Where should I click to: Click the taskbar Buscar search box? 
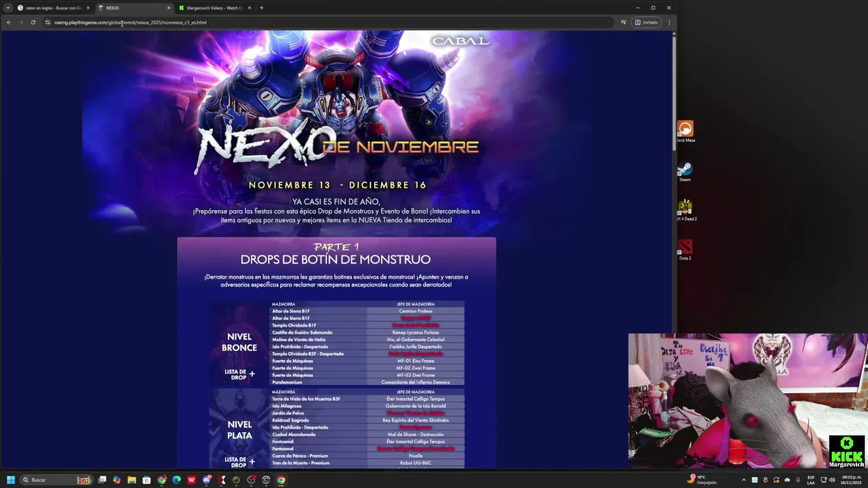(56, 480)
